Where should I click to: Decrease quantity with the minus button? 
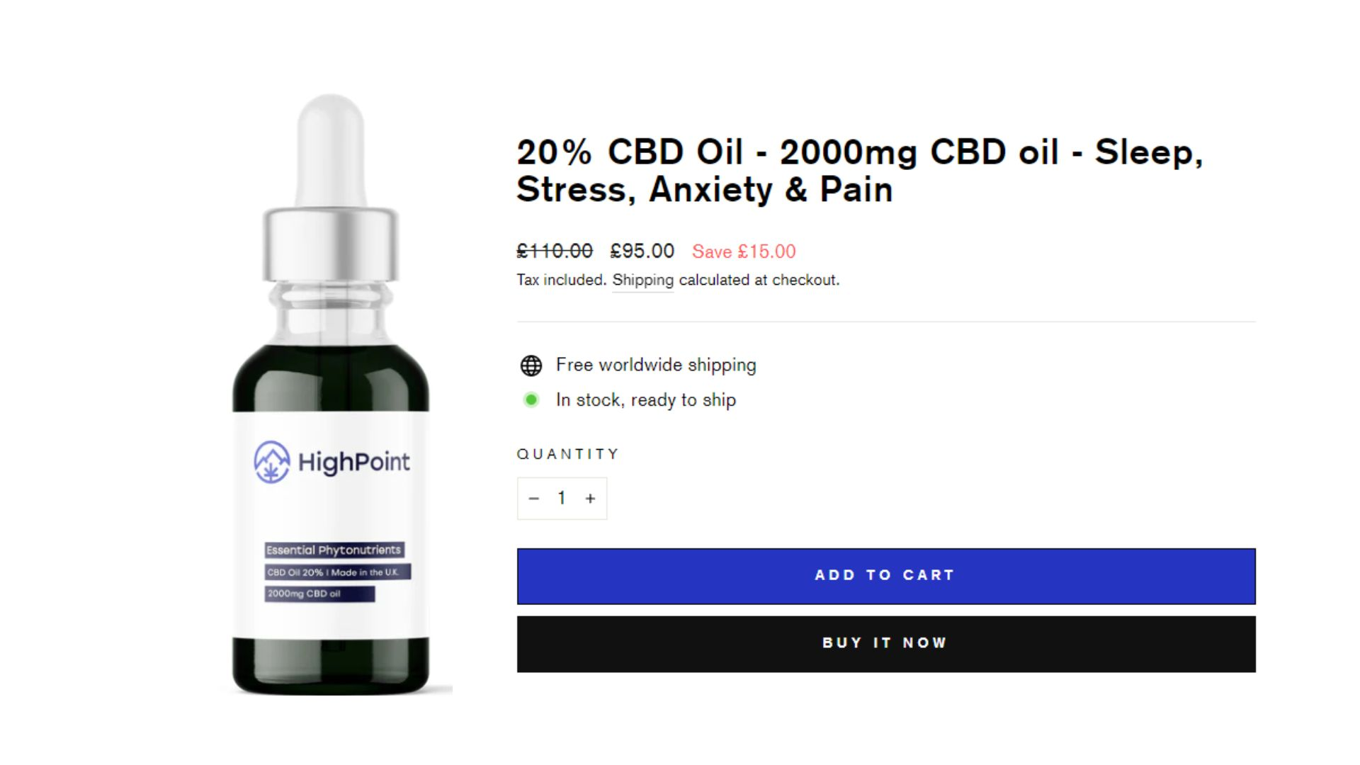point(534,499)
